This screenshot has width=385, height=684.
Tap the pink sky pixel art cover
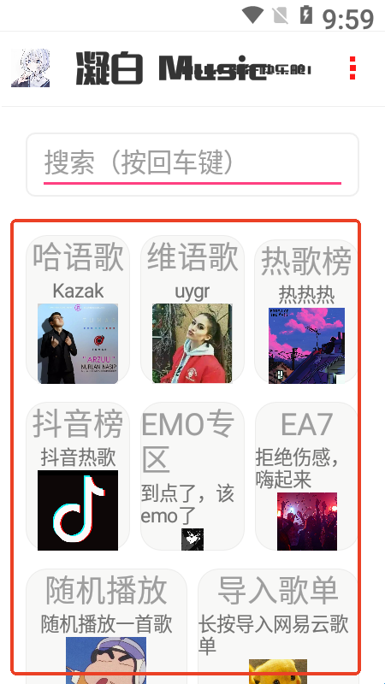click(x=306, y=346)
